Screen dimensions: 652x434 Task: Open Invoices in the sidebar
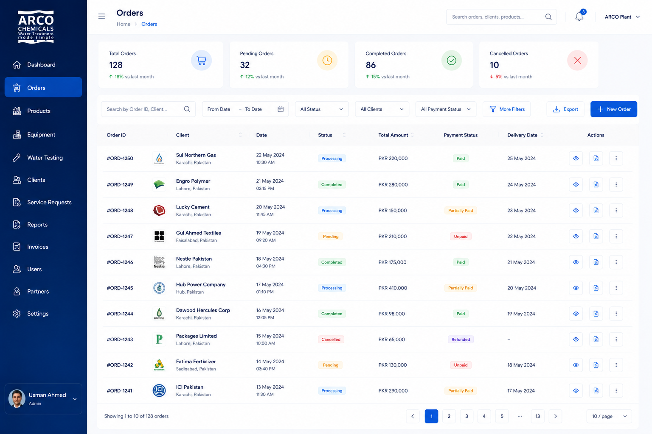click(43, 247)
